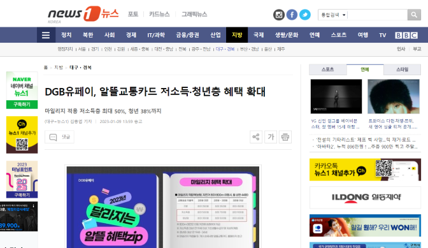Select the 지방 menu item
The image size is (428, 248).
tap(237, 35)
